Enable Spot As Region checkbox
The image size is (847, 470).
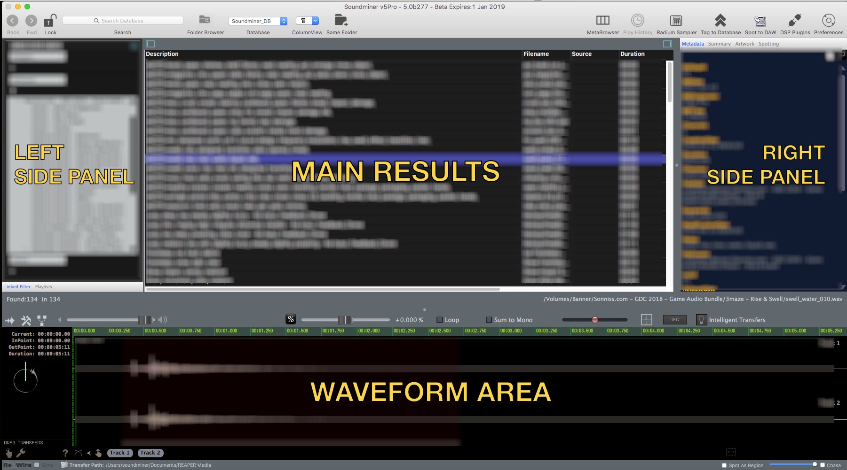(724, 465)
